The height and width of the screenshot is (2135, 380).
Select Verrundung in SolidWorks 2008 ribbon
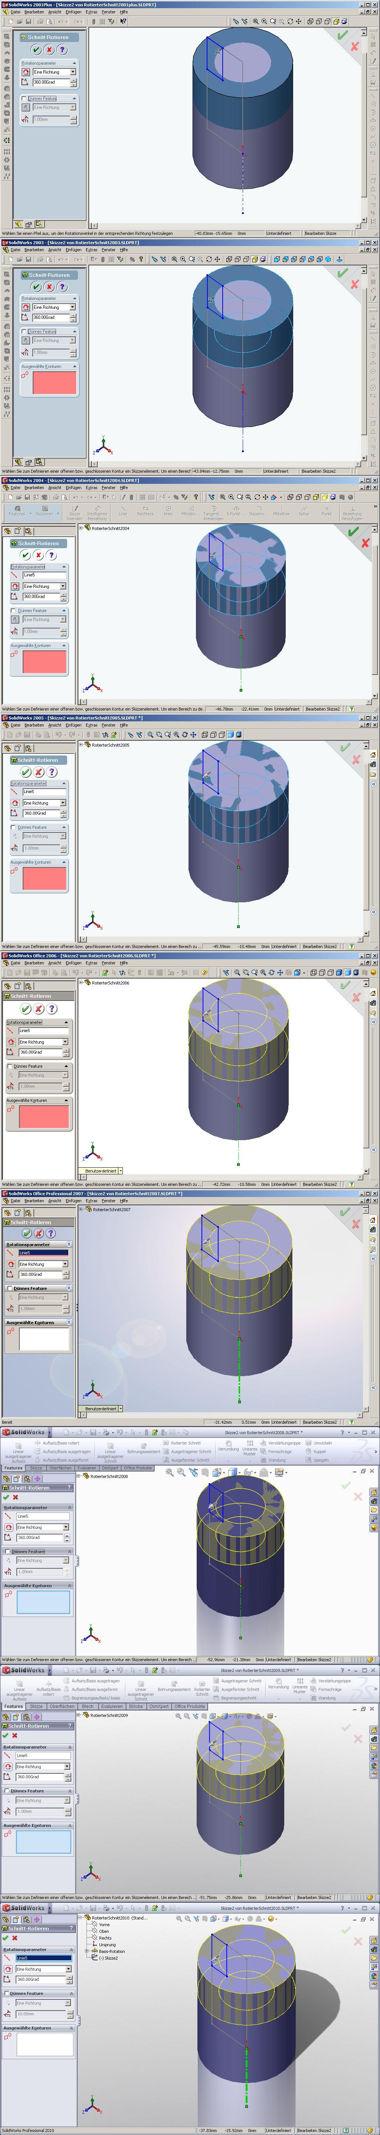coord(228,1446)
